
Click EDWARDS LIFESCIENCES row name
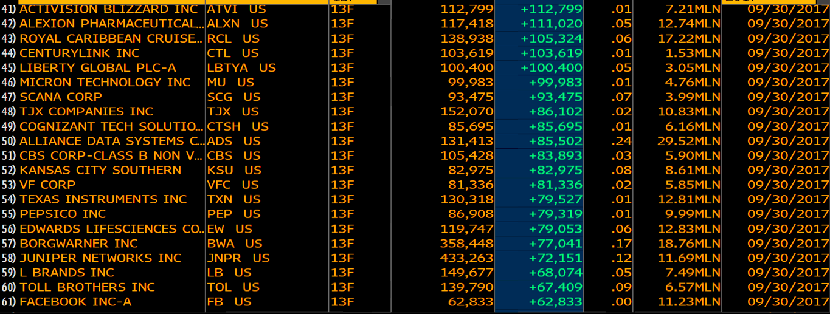(x=112, y=228)
